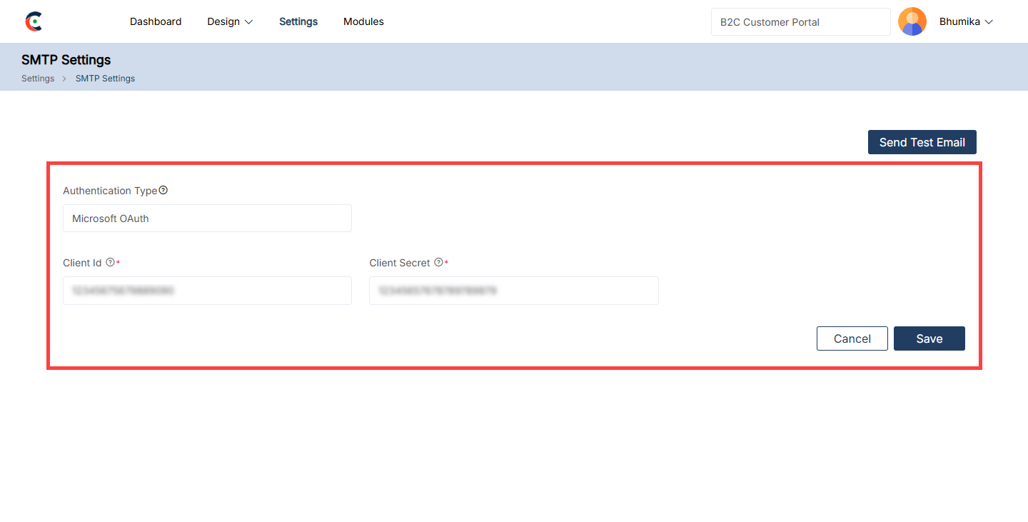
Task: Focus the Client Secret input field
Action: 513,291
